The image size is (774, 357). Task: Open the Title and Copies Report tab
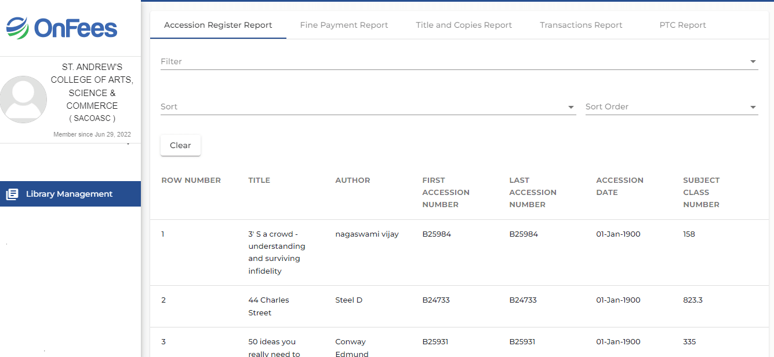pyautogui.click(x=463, y=25)
